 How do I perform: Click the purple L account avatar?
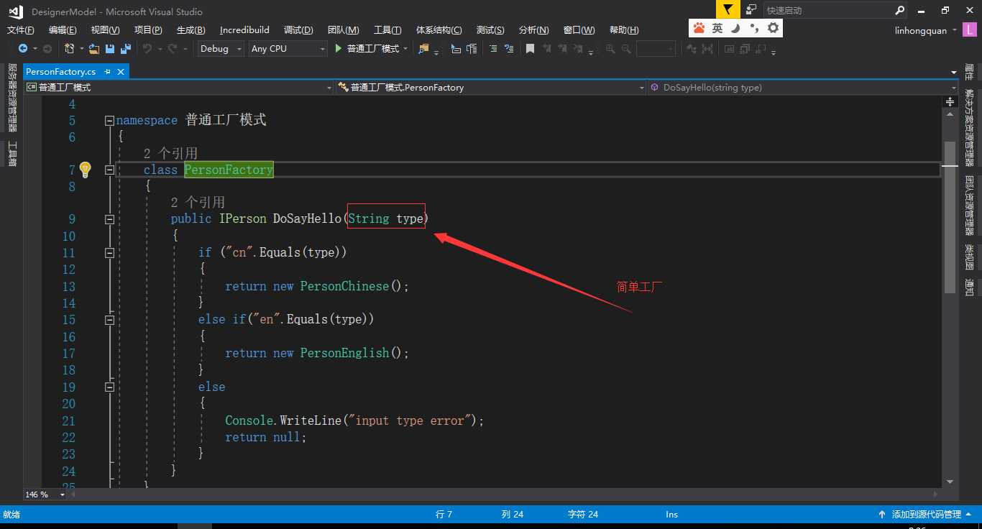[970, 30]
